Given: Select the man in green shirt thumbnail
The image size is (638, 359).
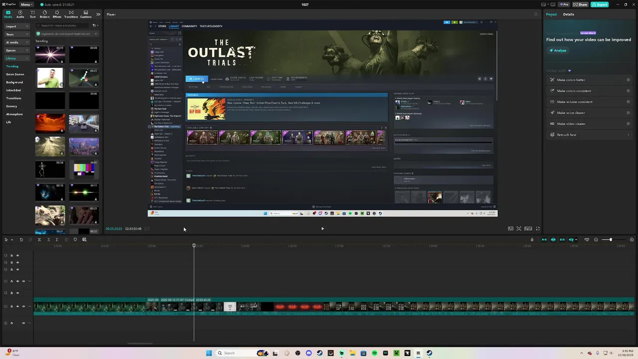Looking at the screenshot, I should click(x=50, y=78).
